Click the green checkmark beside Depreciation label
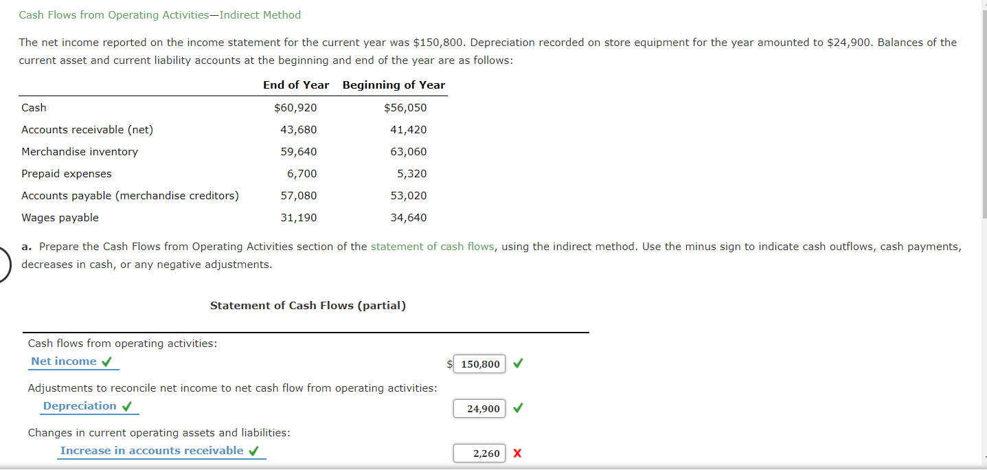 tap(126, 405)
